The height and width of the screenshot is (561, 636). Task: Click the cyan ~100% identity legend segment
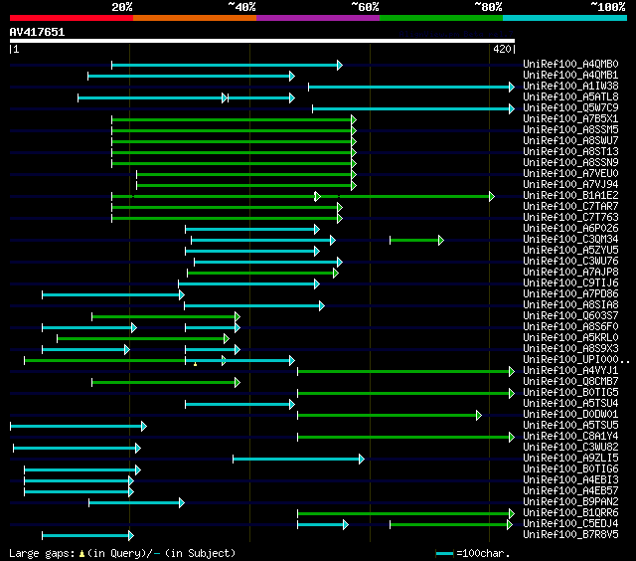click(x=565, y=18)
